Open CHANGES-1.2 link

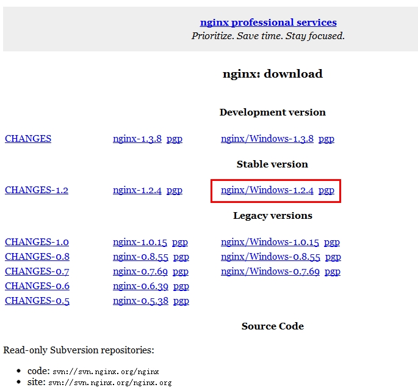click(37, 190)
